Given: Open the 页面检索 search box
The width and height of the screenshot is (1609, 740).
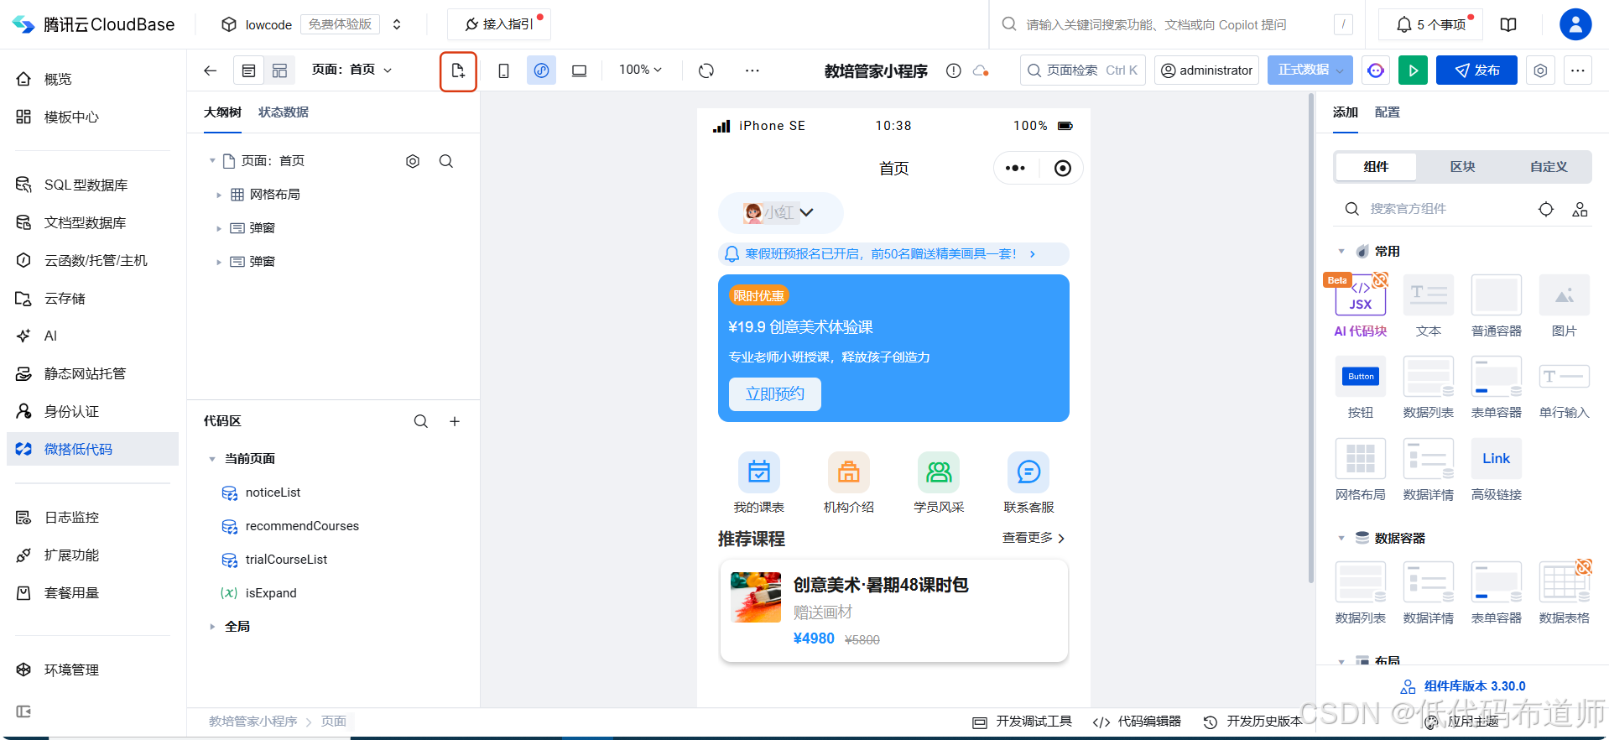Looking at the screenshot, I should 1083,70.
